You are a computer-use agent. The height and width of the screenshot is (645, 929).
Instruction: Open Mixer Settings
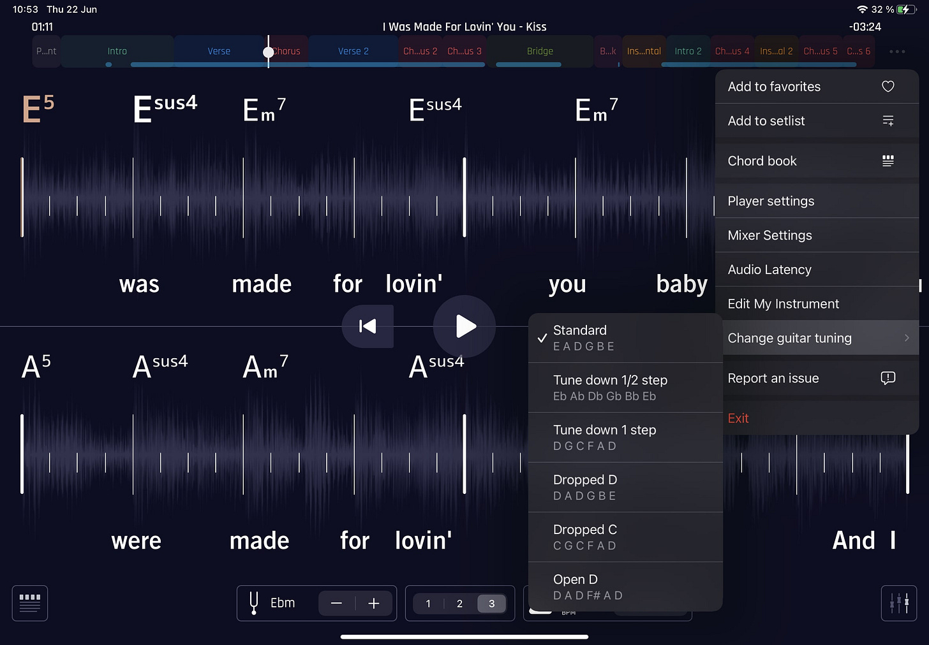coord(817,235)
